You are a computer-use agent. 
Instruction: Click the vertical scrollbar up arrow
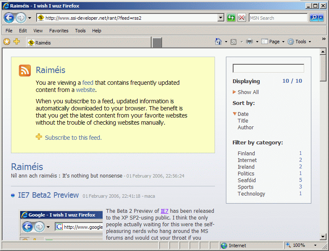click(x=323, y=52)
